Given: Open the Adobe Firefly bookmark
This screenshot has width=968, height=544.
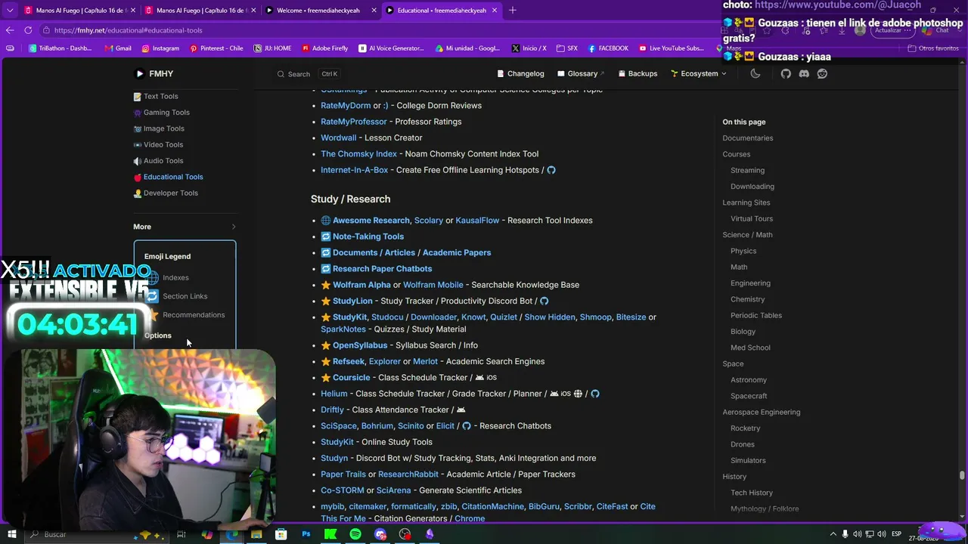Looking at the screenshot, I should [324, 48].
